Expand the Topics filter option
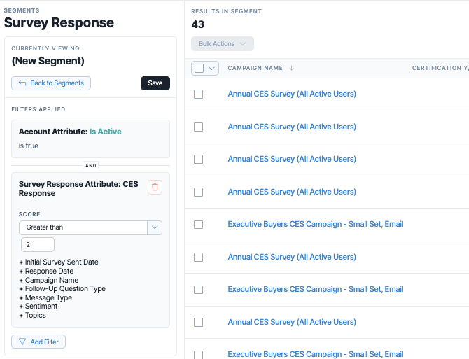 [x=33, y=315]
